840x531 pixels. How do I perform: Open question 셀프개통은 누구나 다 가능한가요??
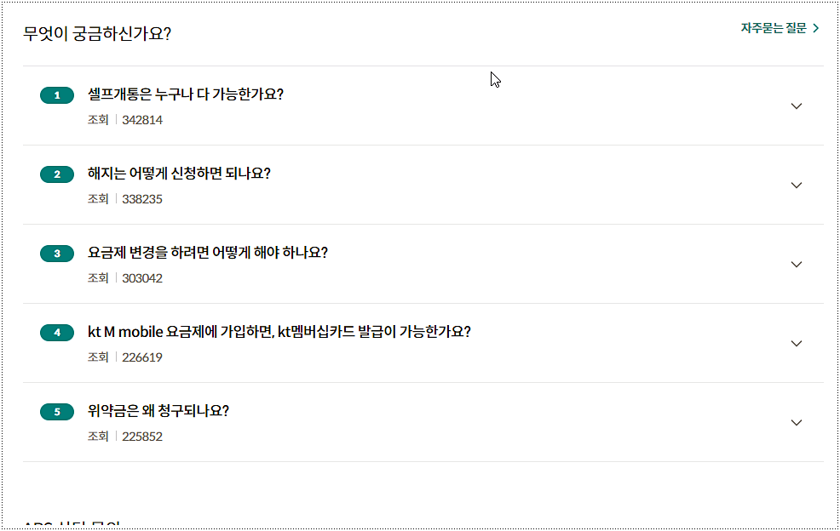click(186, 94)
